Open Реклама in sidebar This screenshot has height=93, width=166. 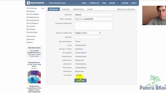click(x=30, y=42)
